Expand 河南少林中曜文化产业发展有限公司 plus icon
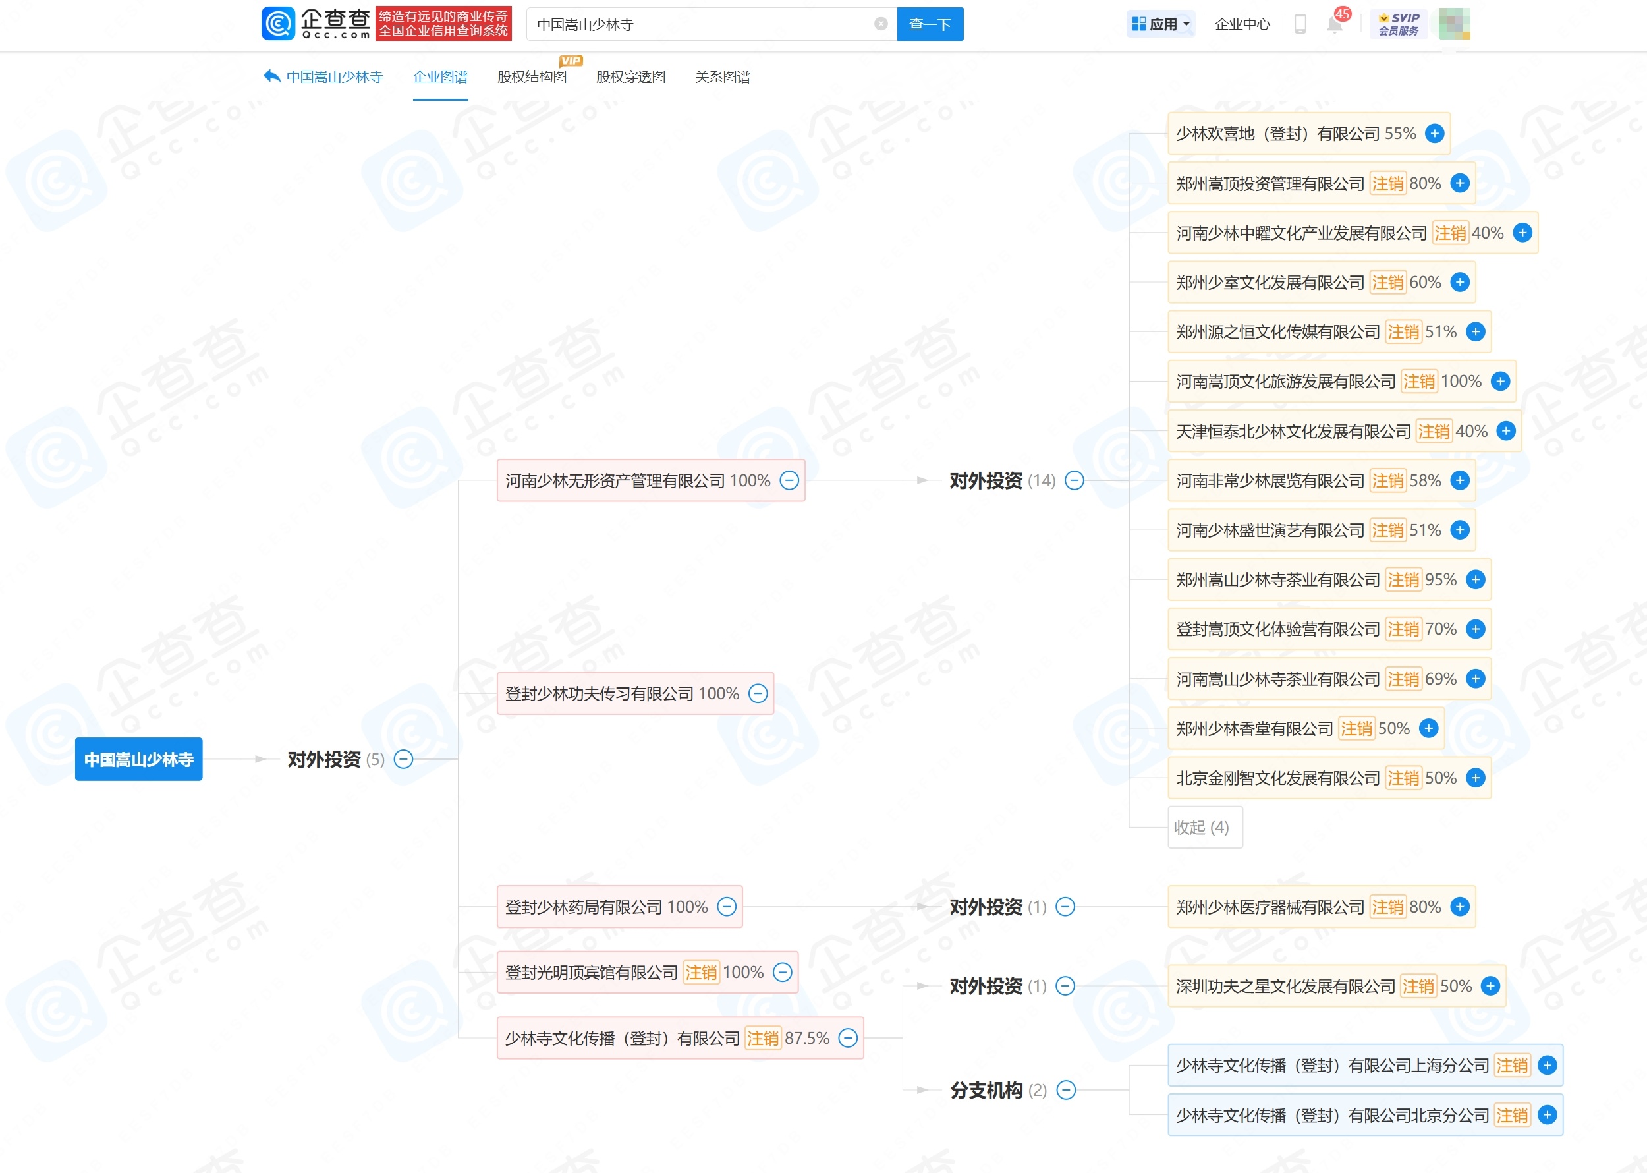Screen dimensions: 1647x1173 coord(1522,233)
